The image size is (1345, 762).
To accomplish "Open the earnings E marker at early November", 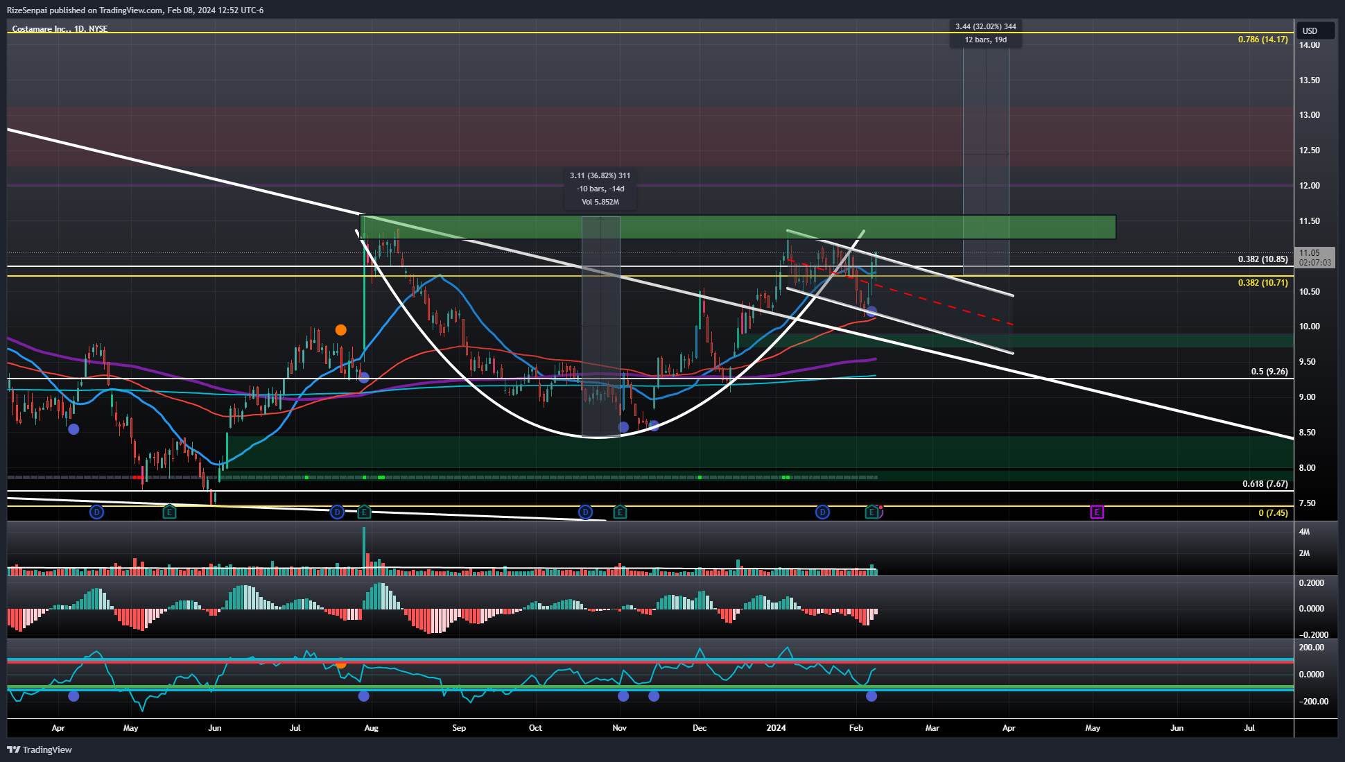I will 620,512.
